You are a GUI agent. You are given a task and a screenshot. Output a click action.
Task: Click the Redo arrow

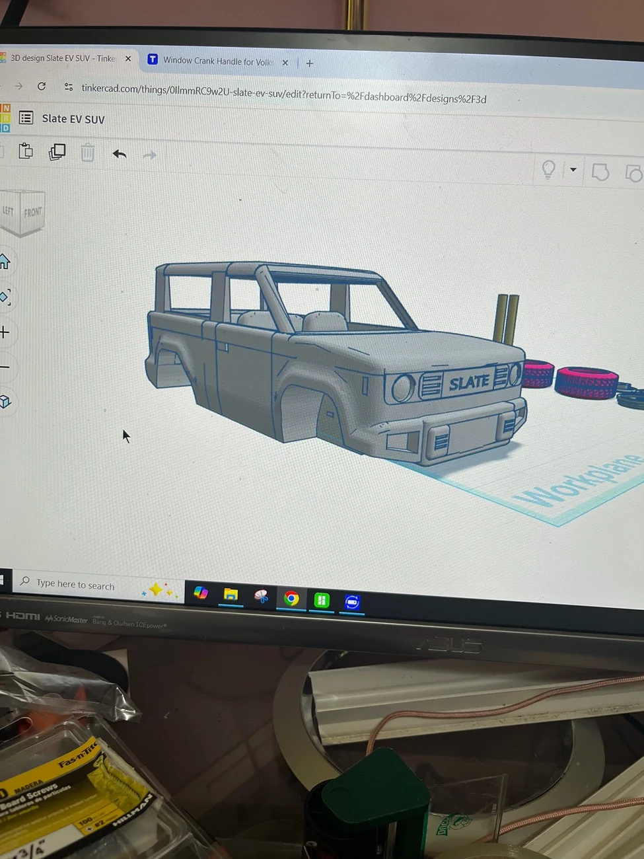click(x=150, y=155)
